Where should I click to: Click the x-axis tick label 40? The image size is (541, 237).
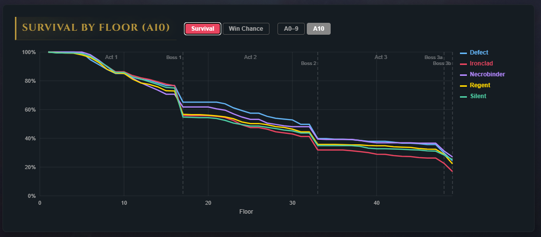click(x=376, y=203)
